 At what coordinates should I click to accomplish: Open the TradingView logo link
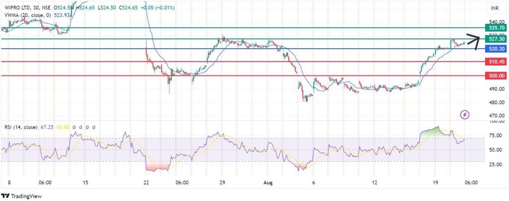21,196
